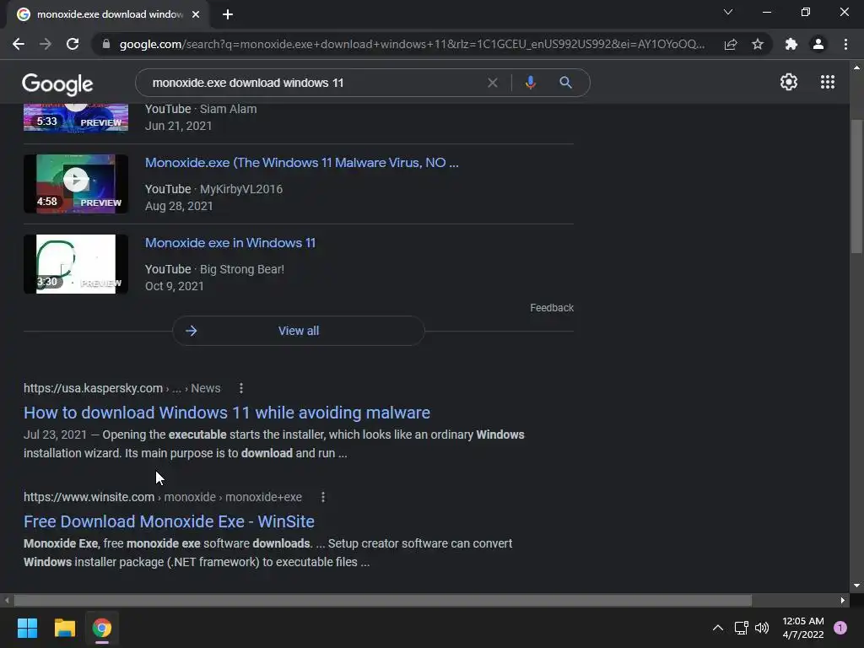Image resolution: width=864 pixels, height=648 pixels.
Task: Reload the Google search page
Action: 73,44
